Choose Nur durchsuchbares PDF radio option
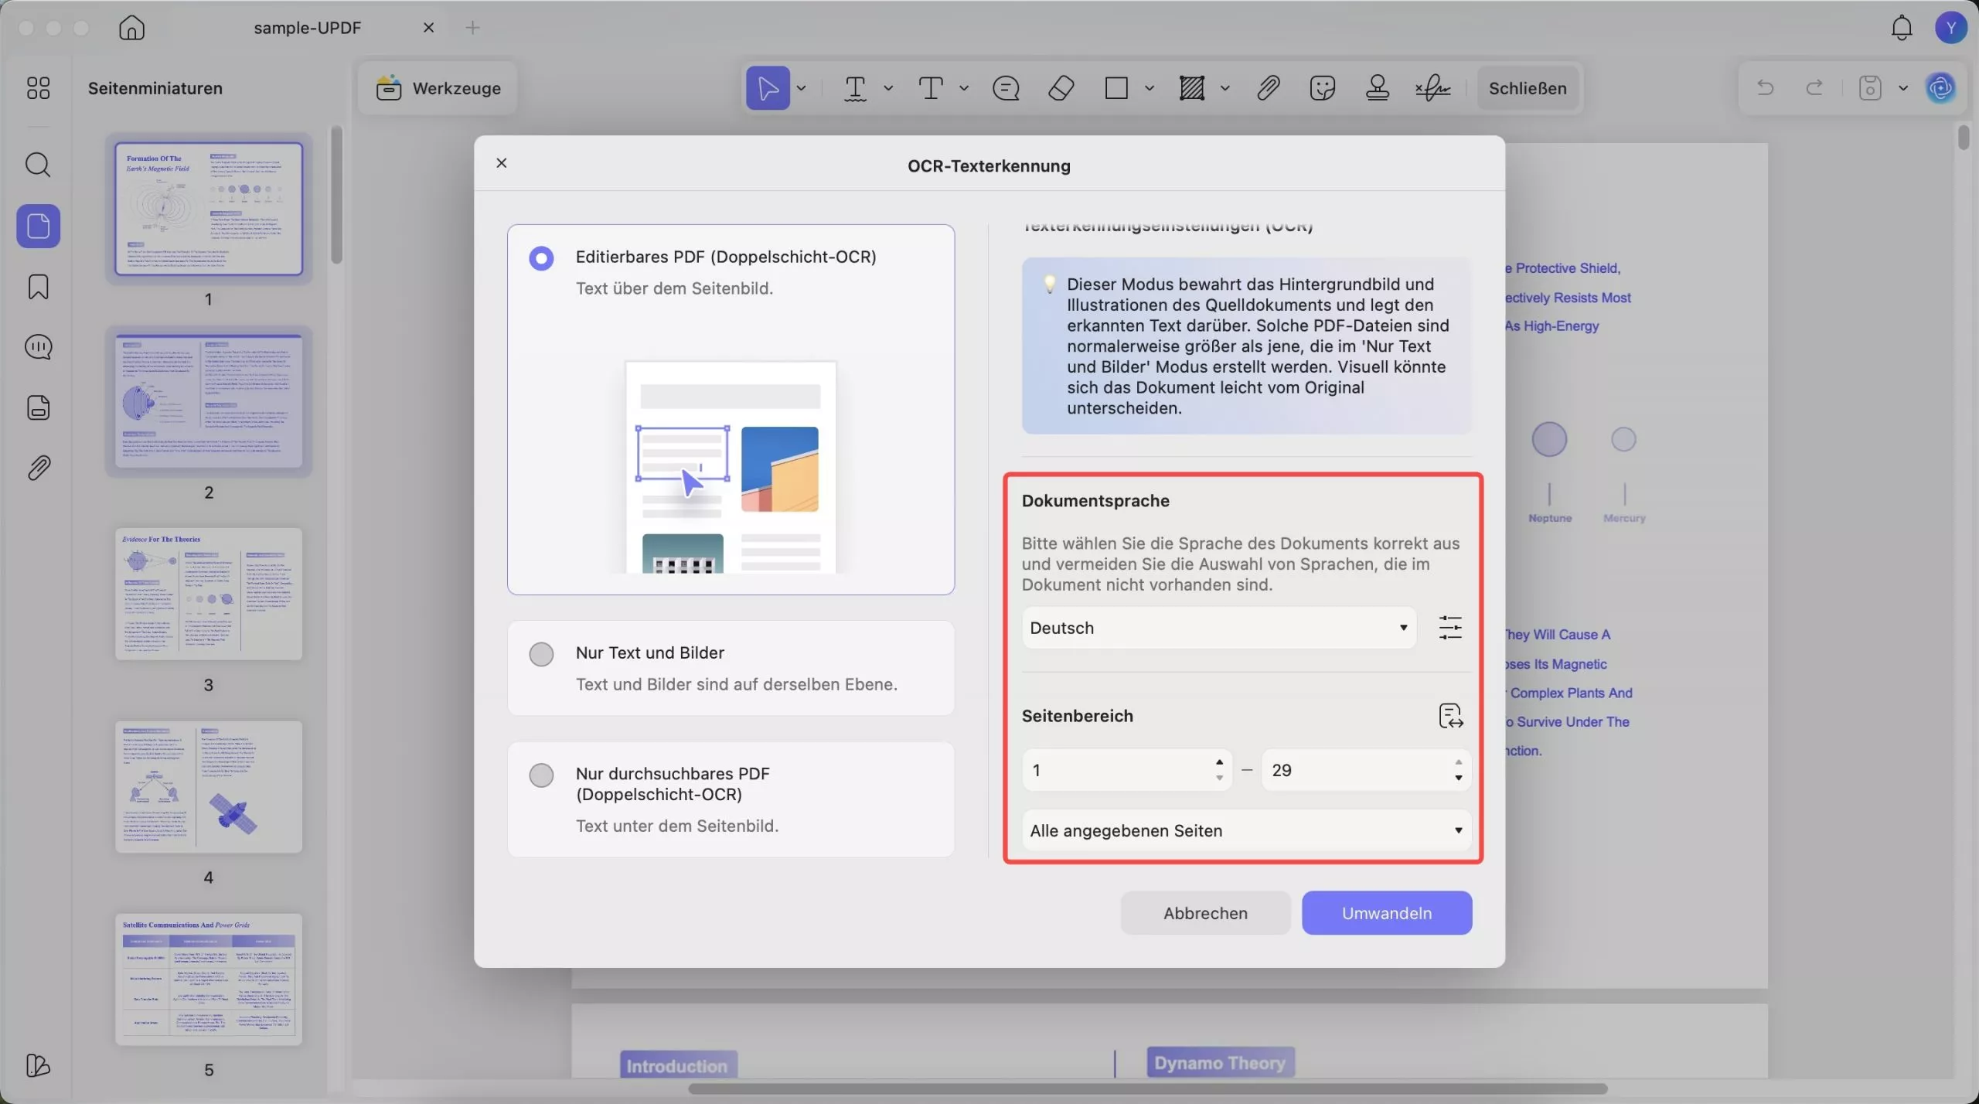1979x1104 pixels. coord(541,775)
